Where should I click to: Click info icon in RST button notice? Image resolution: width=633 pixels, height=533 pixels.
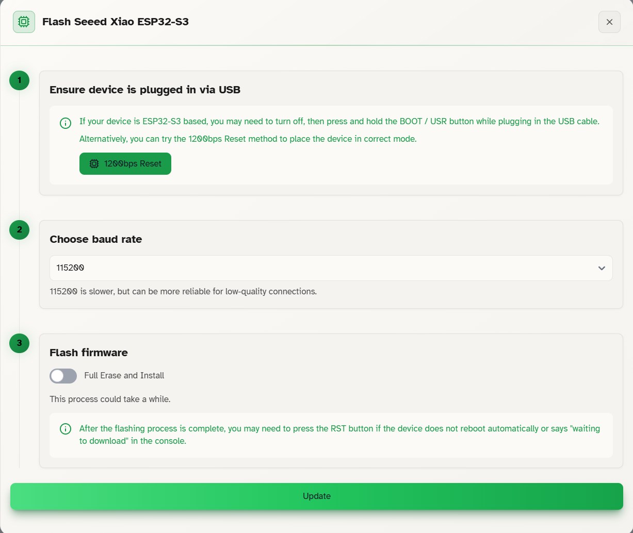[x=66, y=429]
